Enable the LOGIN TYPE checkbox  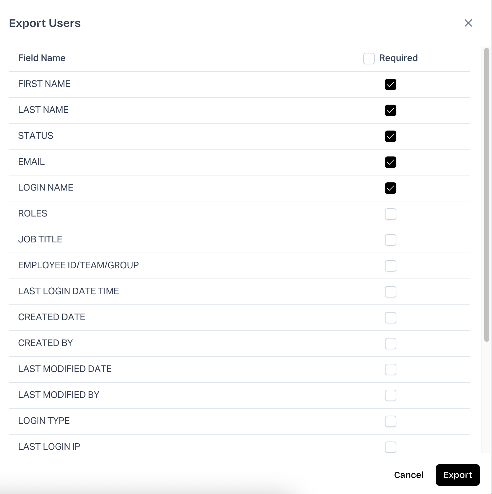pyautogui.click(x=390, y=421)
